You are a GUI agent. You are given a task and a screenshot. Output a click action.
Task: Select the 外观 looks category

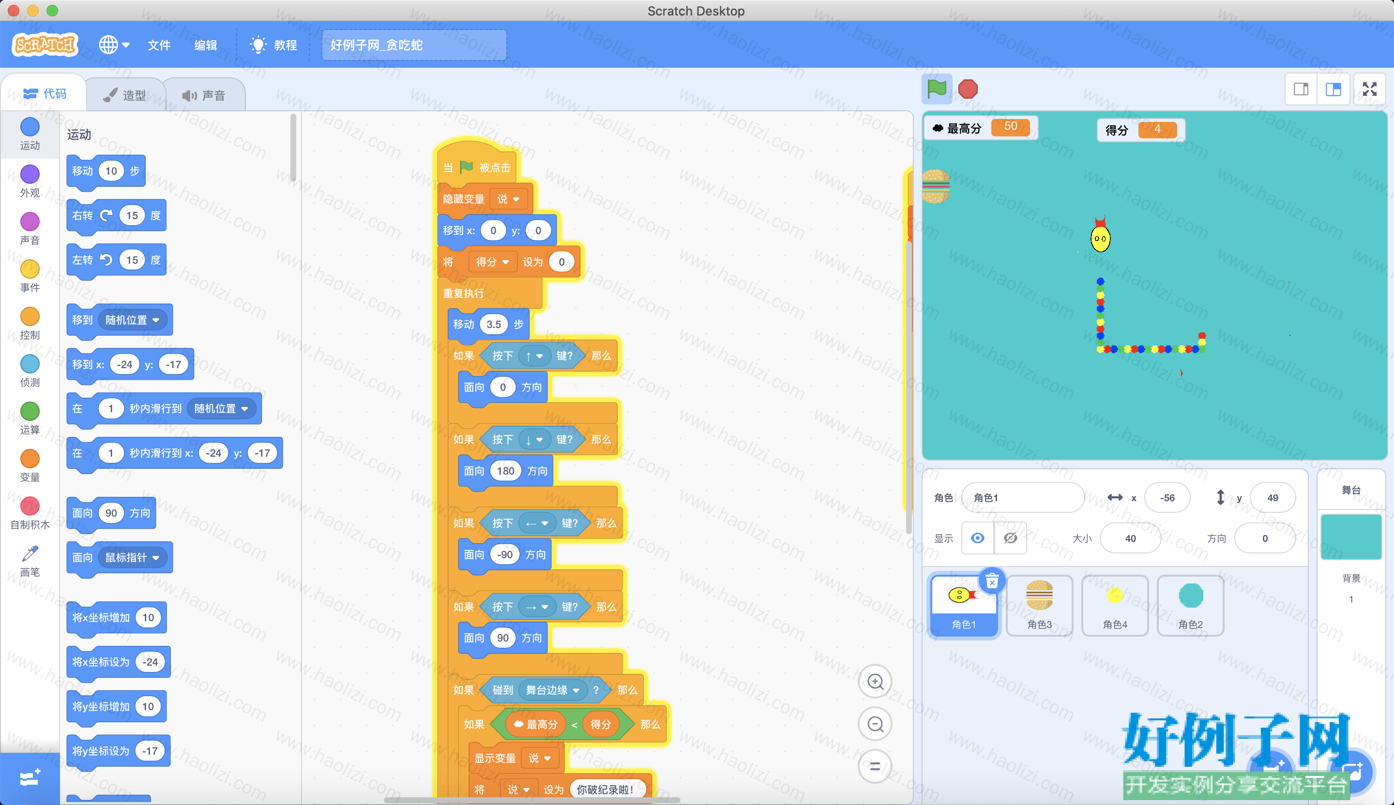pos(30,181)
